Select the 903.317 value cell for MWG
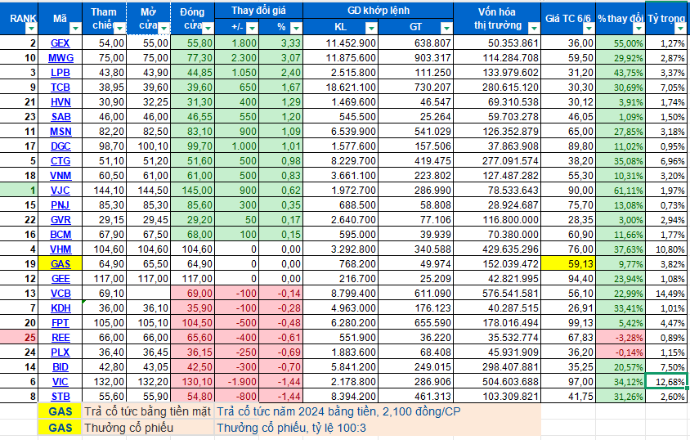The height and width of the screenshot is (440, 690). click(x=416, y=58)
